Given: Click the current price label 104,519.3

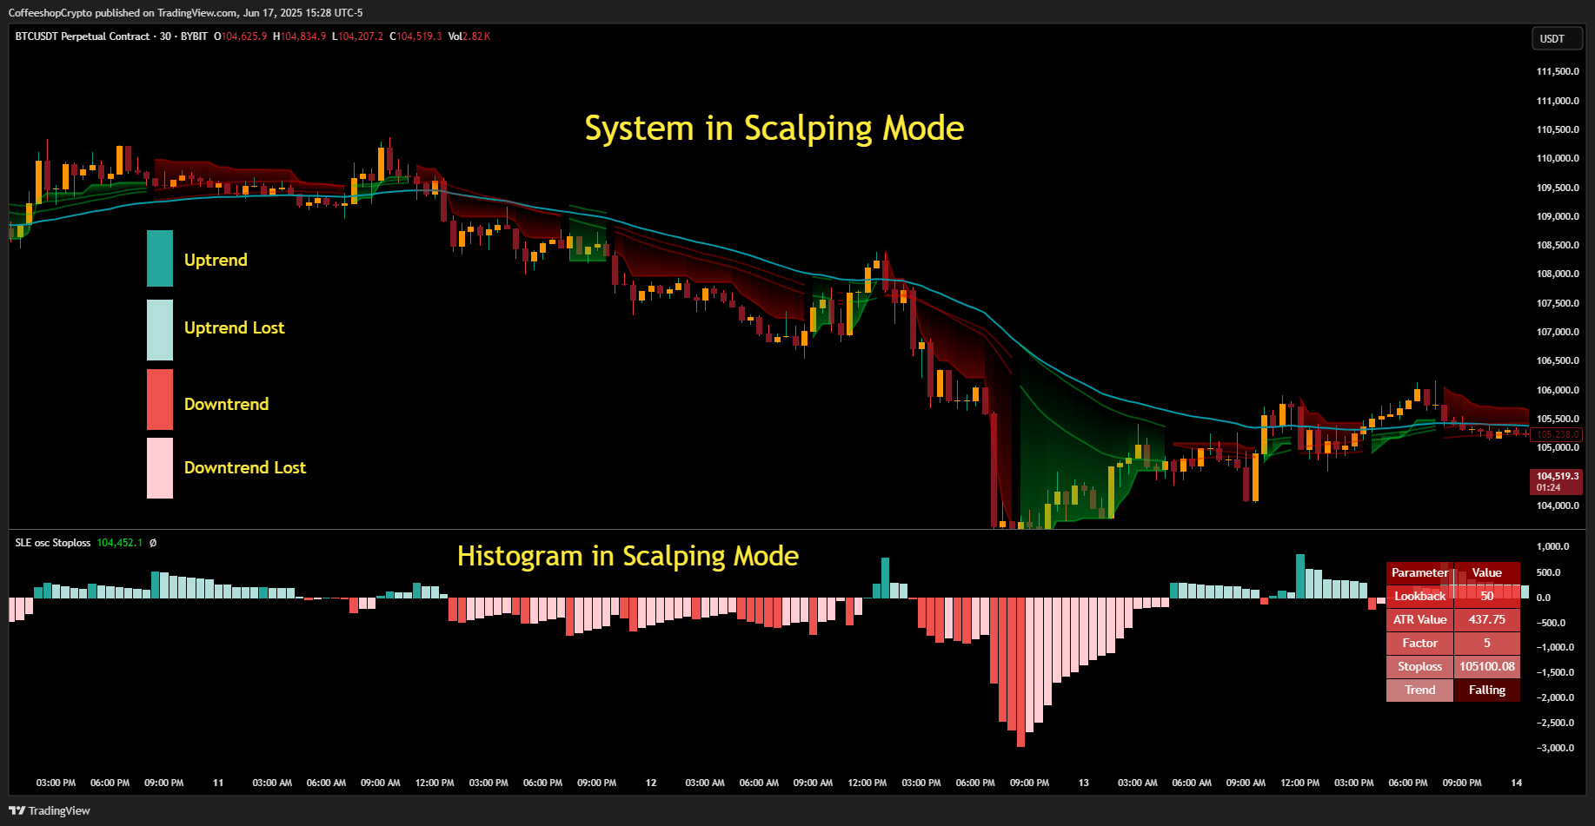Looking at the screenshot, I should [1556, 481].
